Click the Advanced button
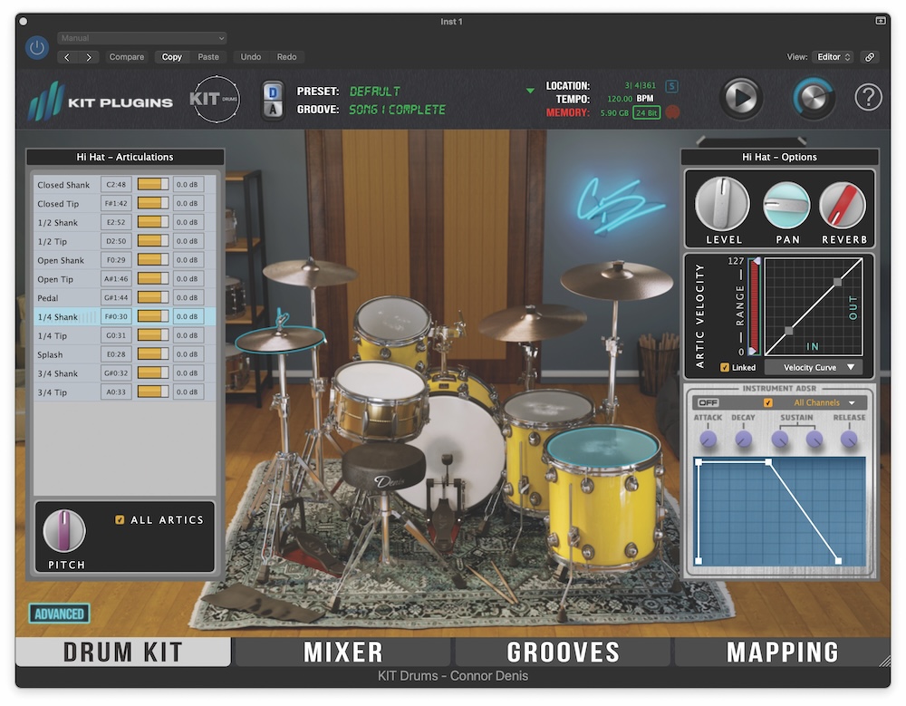This screenshot has height=706, width=906. click(58, 614)
